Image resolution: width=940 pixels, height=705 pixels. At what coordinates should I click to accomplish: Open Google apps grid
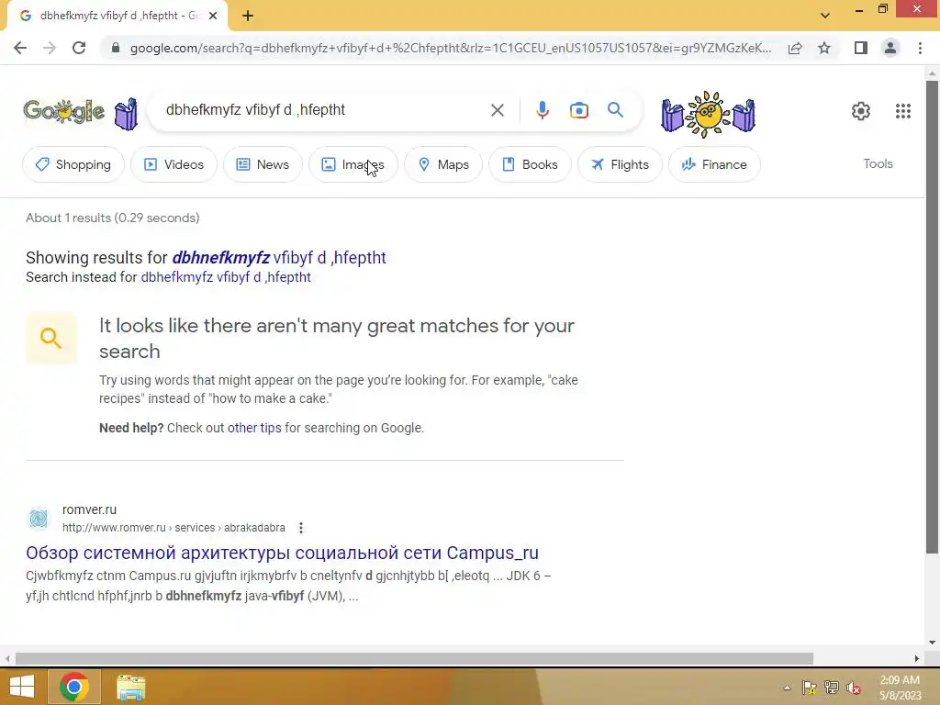[x=903, y=111]
